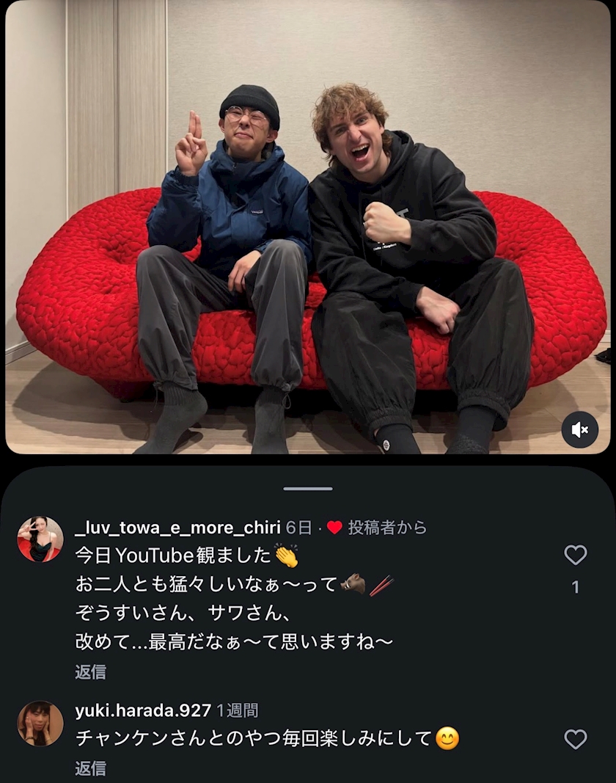
Task: Tap the smiling emoji in second comment
Action: (447, 739)
